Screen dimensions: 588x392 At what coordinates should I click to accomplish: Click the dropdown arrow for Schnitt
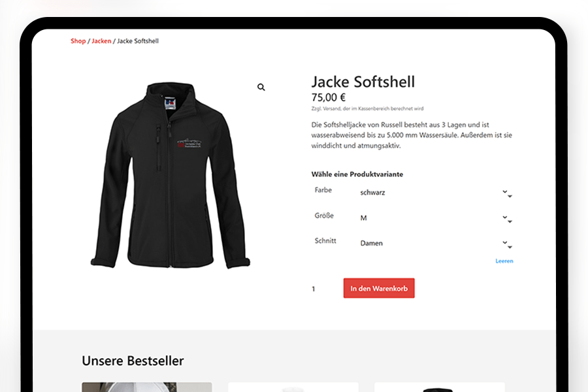[507, 244]
